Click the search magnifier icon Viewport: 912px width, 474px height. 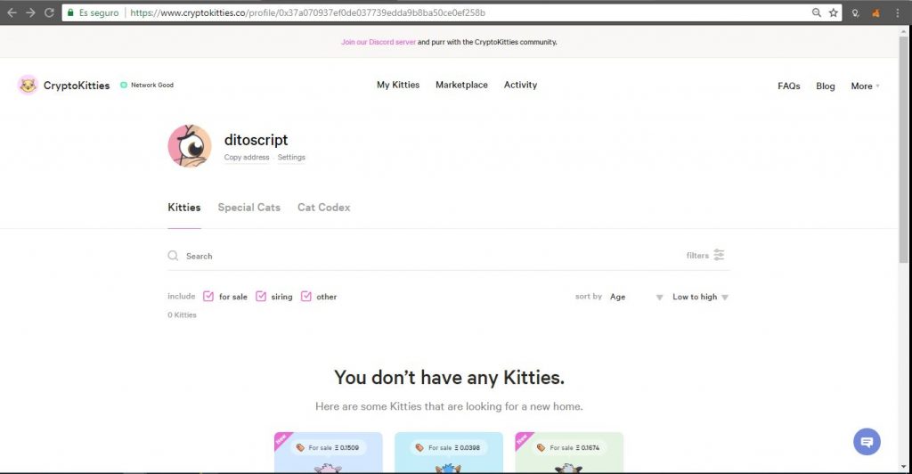point(173,256)
